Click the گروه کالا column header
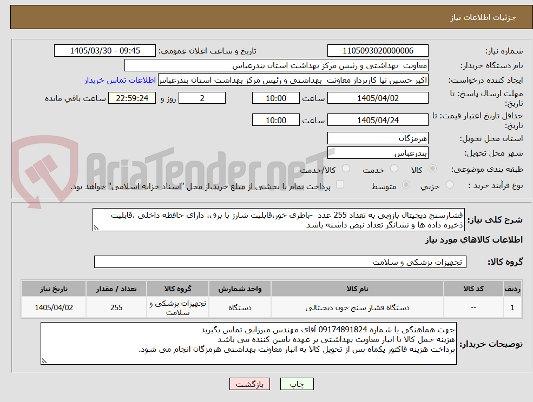 177,289
